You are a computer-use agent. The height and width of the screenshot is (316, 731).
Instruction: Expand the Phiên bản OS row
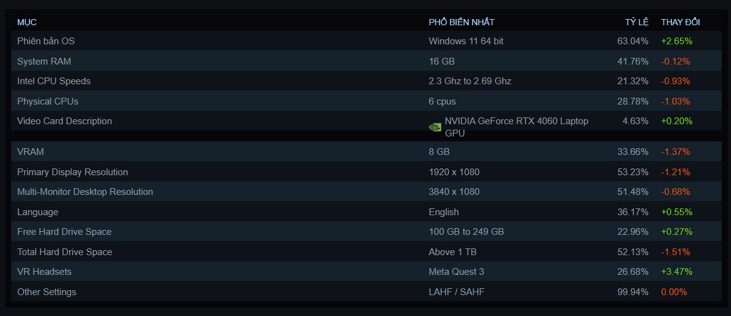tap(46, 41)
